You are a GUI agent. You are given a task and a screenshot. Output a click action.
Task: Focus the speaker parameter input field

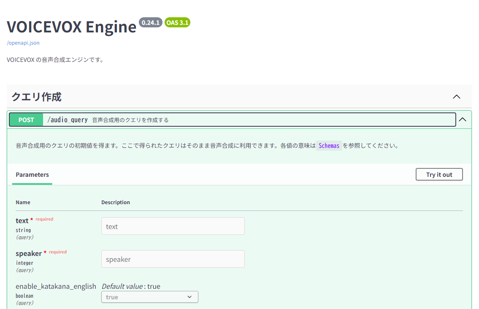[x=173, y=259]
